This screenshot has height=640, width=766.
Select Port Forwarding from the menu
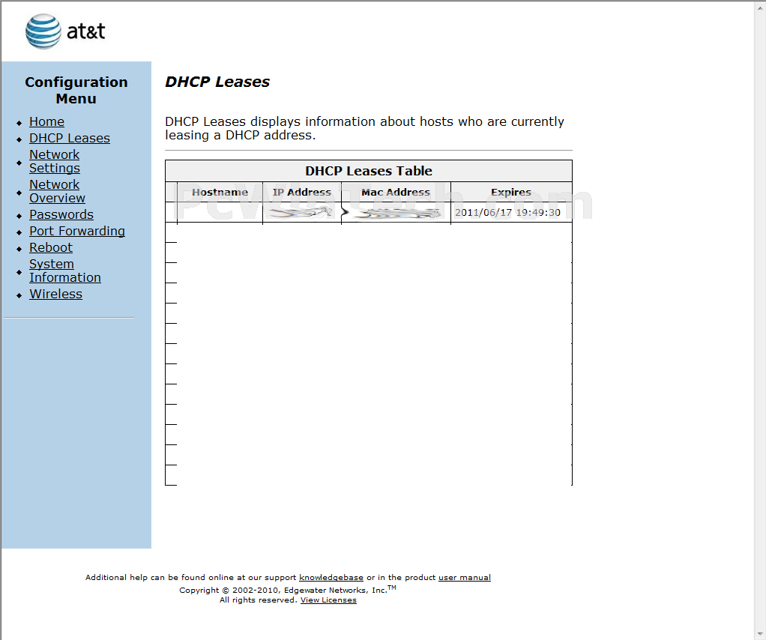[76, 231]
